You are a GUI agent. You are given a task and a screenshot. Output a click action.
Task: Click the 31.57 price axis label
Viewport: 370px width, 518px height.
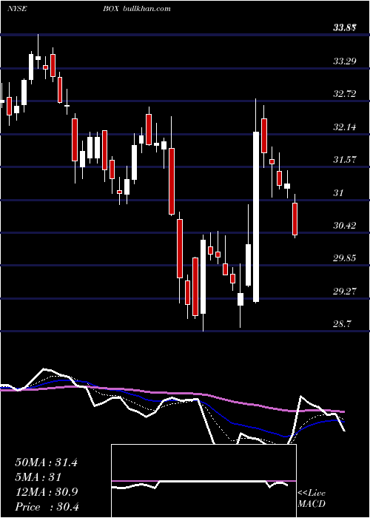point(345,160)
